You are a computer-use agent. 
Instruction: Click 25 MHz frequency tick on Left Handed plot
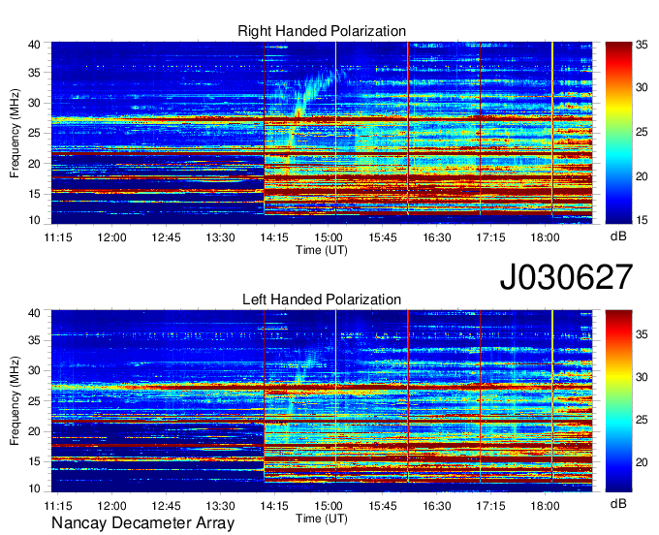35,401
